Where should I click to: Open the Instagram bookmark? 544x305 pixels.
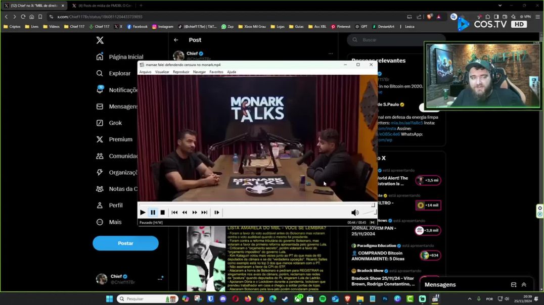(x=163, y=26)
